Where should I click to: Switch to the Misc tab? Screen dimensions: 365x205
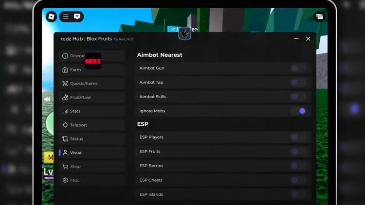(92, 180)
